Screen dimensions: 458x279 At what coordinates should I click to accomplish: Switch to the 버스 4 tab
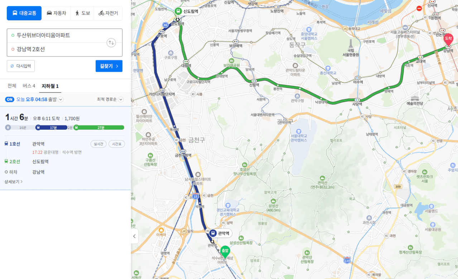pyautogui.click(x=29, y=86)
